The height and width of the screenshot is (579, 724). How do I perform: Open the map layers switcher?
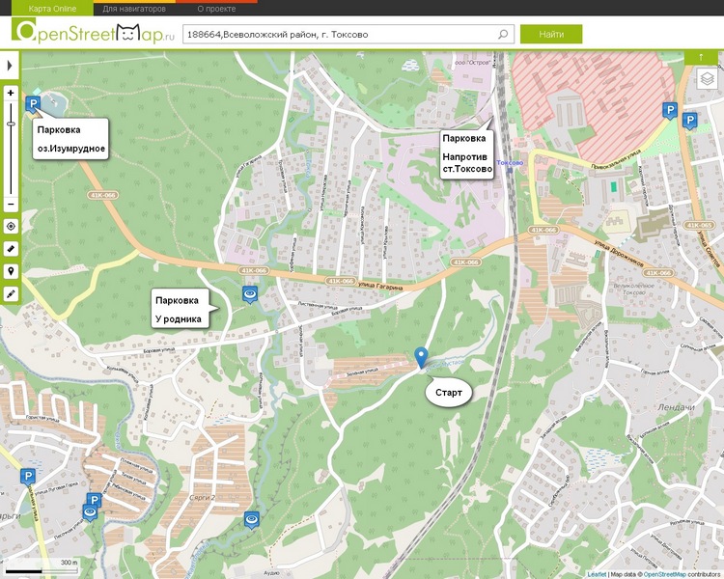coord(707,78)
